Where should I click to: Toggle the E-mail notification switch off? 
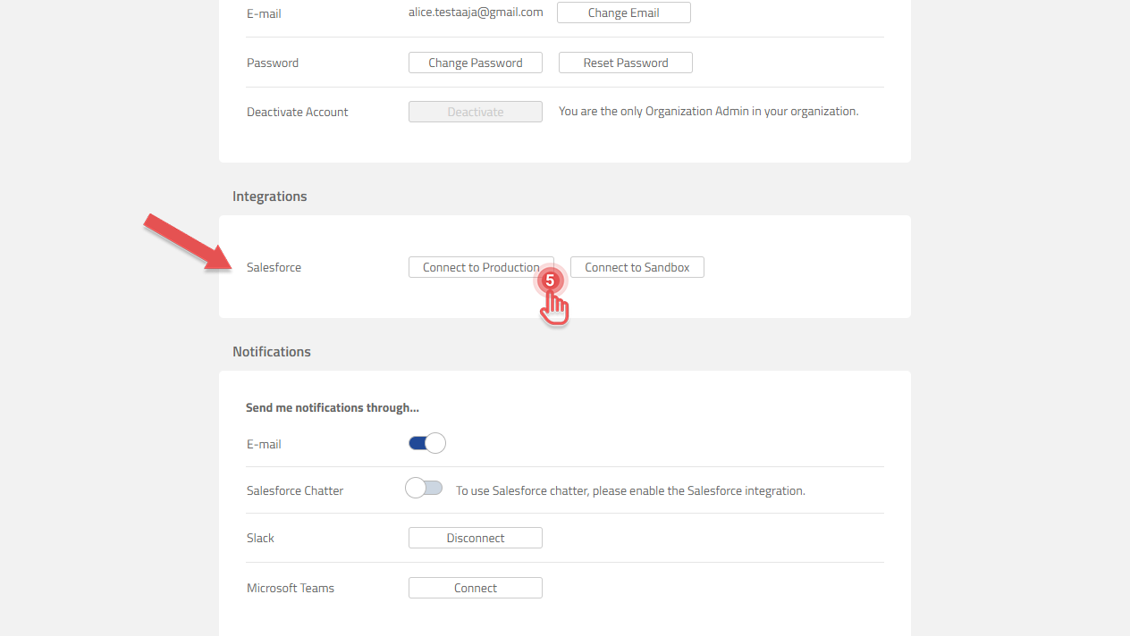pyautogui.click(x=426, y=442)
